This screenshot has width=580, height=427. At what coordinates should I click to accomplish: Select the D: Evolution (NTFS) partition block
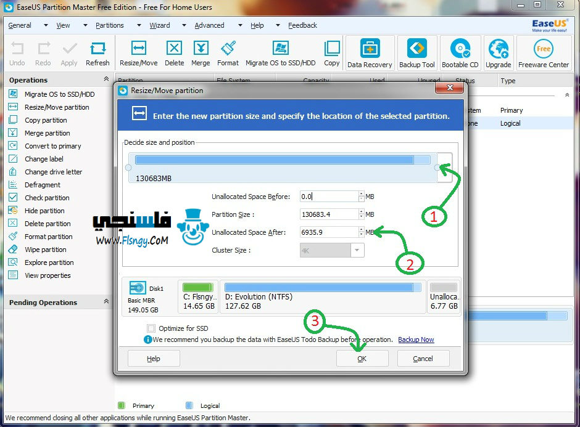323,297
